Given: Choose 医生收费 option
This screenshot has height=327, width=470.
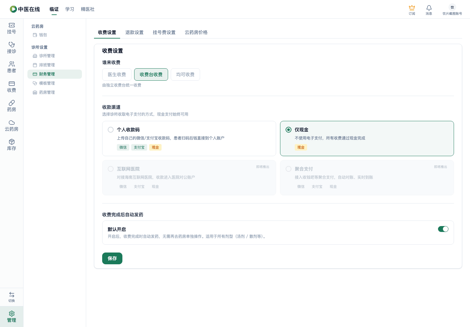Looking at the screenshot, I should [x=117, y=74].
